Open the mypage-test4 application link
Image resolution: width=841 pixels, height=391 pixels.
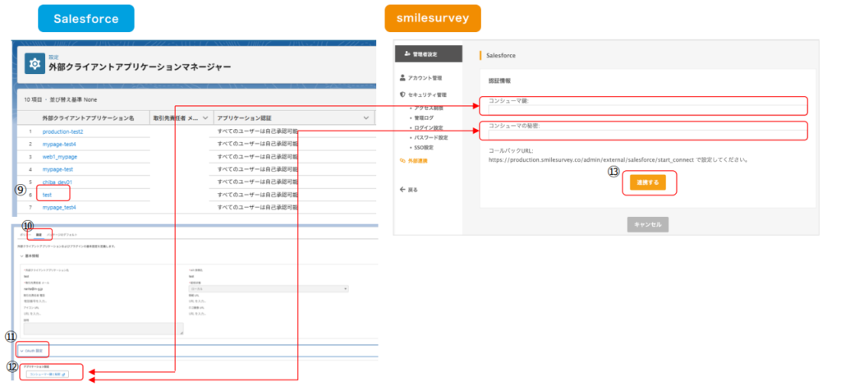59,144
